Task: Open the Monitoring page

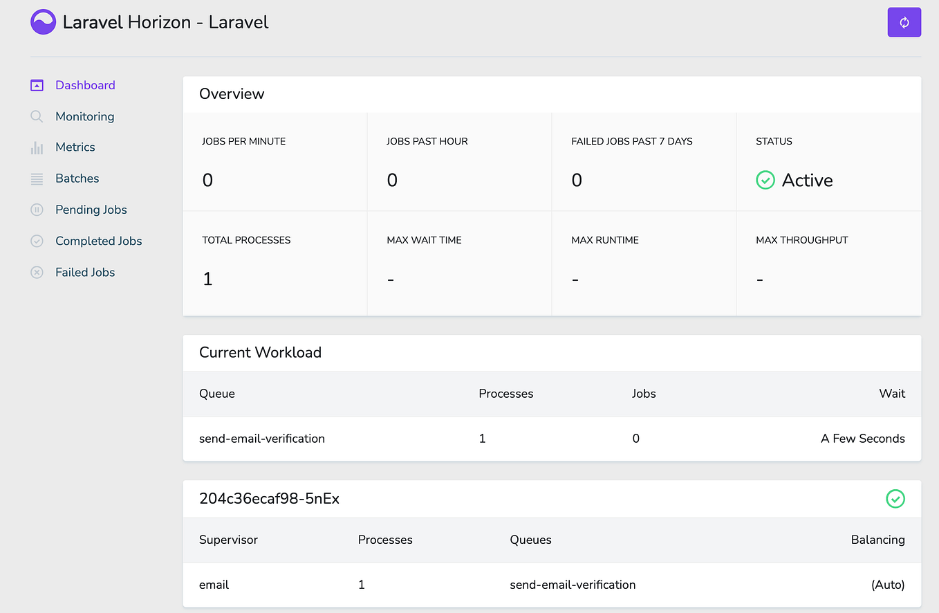Action: [x=84, y=116]
